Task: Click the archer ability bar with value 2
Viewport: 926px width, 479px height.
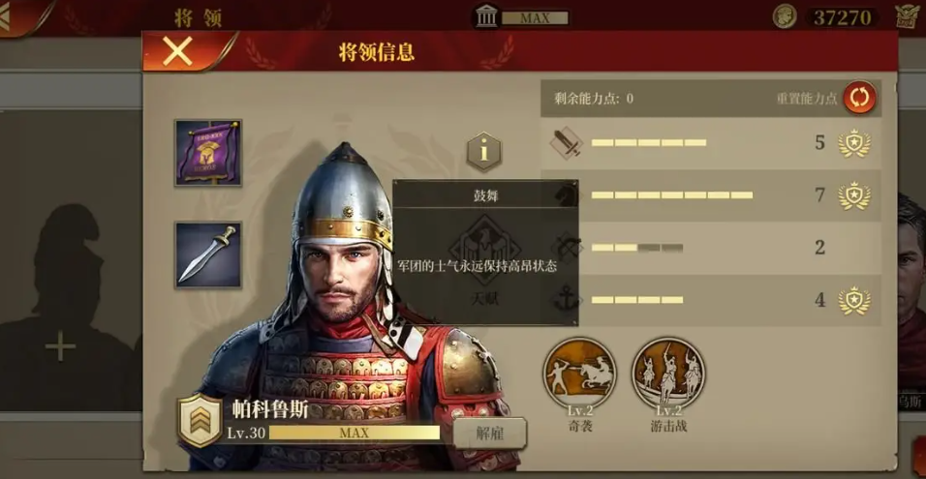Action: (x=637, y=248)
